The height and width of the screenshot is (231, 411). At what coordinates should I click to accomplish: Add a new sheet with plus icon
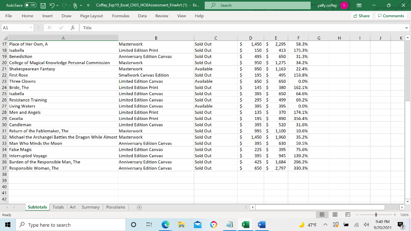139,207
